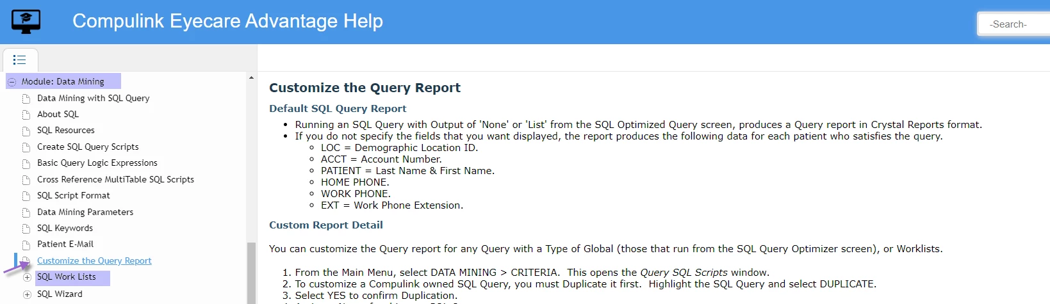Screen dimensions: 1050x304
Task: Click page icon beside Patient E-Mail
Action: 26,244
